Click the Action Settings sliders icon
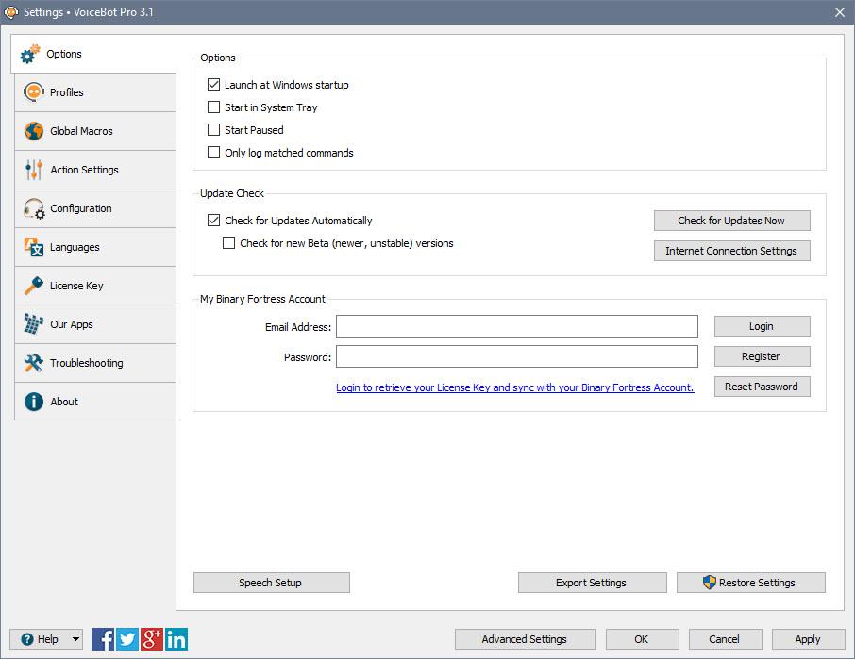 tap(34, 170)
